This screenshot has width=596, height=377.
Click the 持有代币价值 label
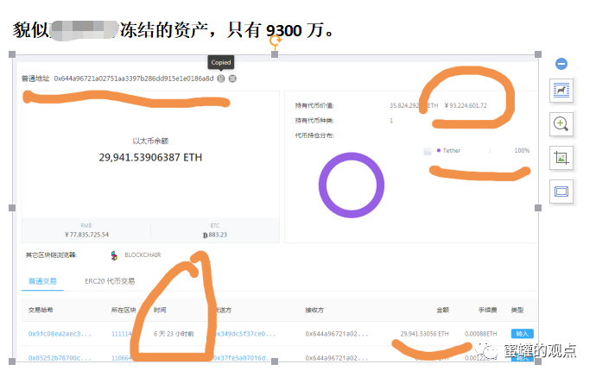[314, 105]
